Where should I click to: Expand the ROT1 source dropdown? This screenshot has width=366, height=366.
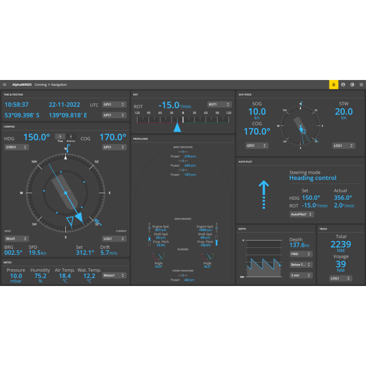pos(219,104)
